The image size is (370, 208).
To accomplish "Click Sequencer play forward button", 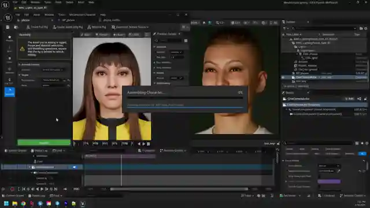I will pos(42,189).
